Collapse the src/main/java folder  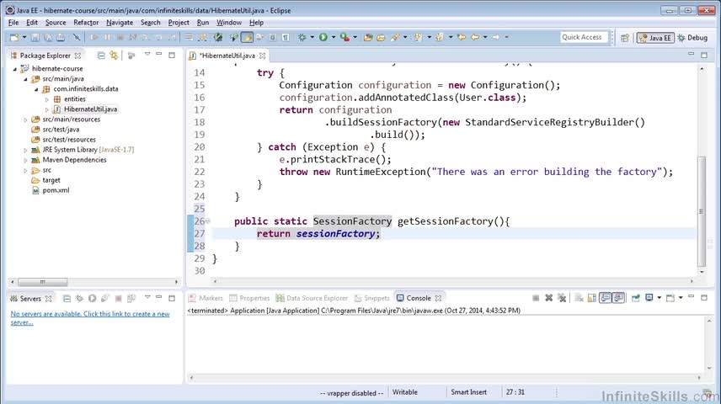pyautogui.click(x=26, y=79)
